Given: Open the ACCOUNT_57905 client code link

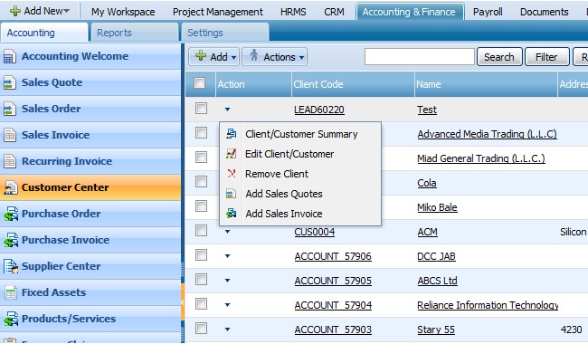Looking at the screenshot, I should coord(333,281).
